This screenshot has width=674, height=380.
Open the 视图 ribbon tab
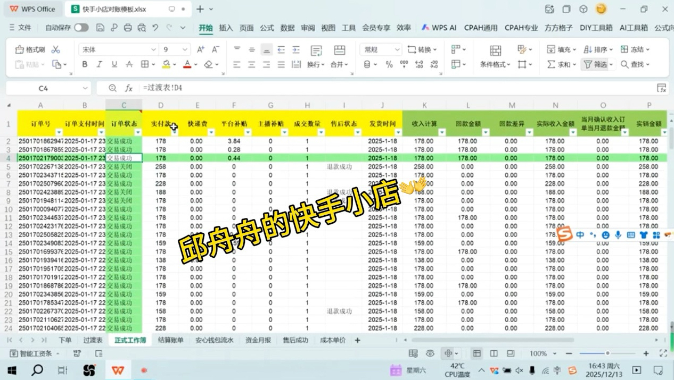tap(328, 28)
